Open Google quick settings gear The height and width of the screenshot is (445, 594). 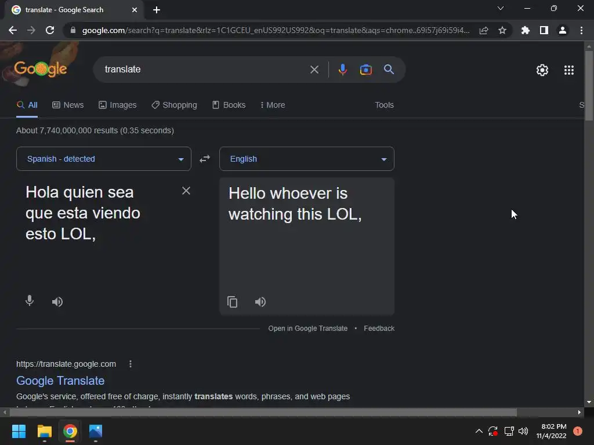pyautogui.click(x=542, y=70)
